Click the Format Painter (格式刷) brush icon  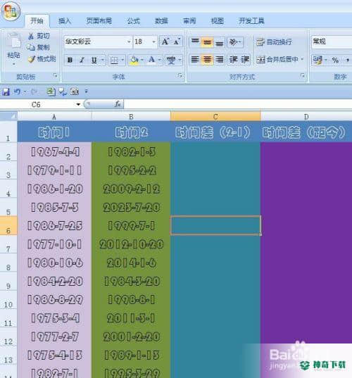(32, 59)
